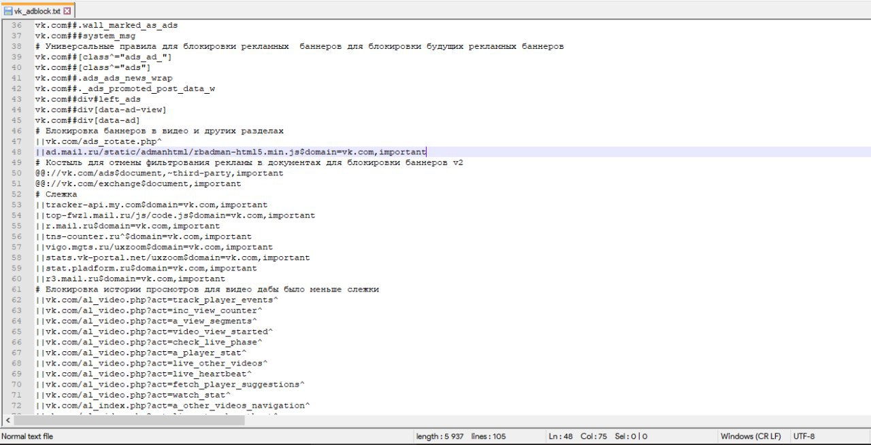Screen dimensions: 871x445
Task: Click the act=video_view_started rule line
Action: [154, 332]
